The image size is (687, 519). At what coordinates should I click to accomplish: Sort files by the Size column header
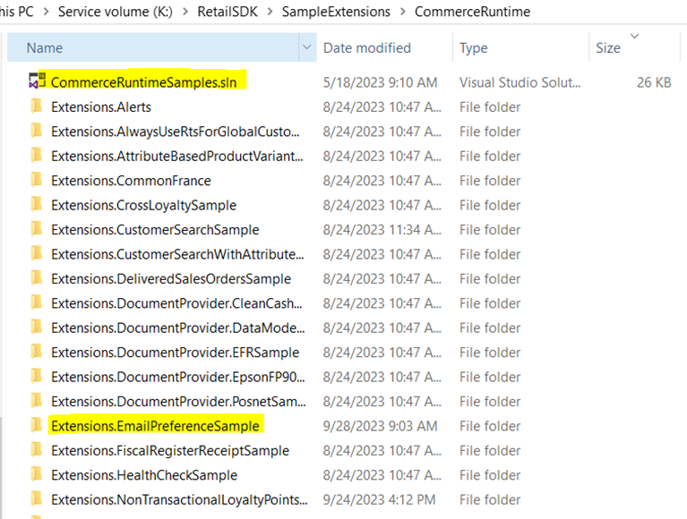(x=634, y=47)
